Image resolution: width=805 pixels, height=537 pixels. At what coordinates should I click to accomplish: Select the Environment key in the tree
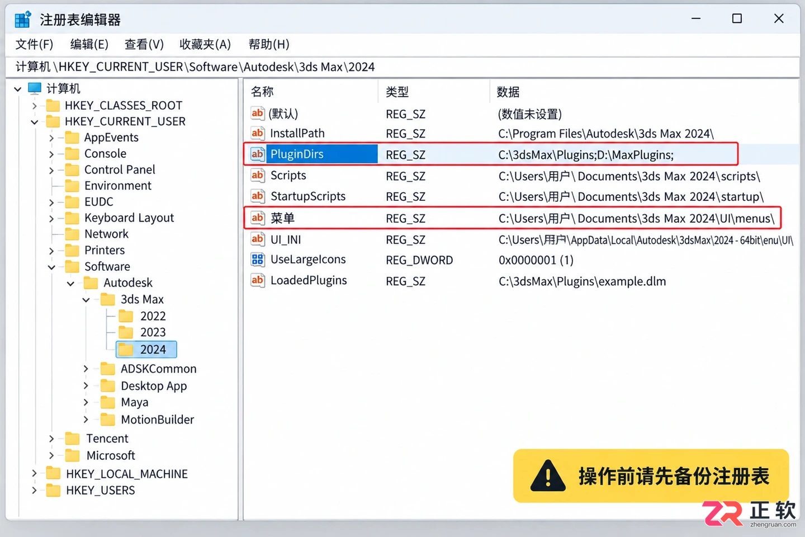(118, 186)
